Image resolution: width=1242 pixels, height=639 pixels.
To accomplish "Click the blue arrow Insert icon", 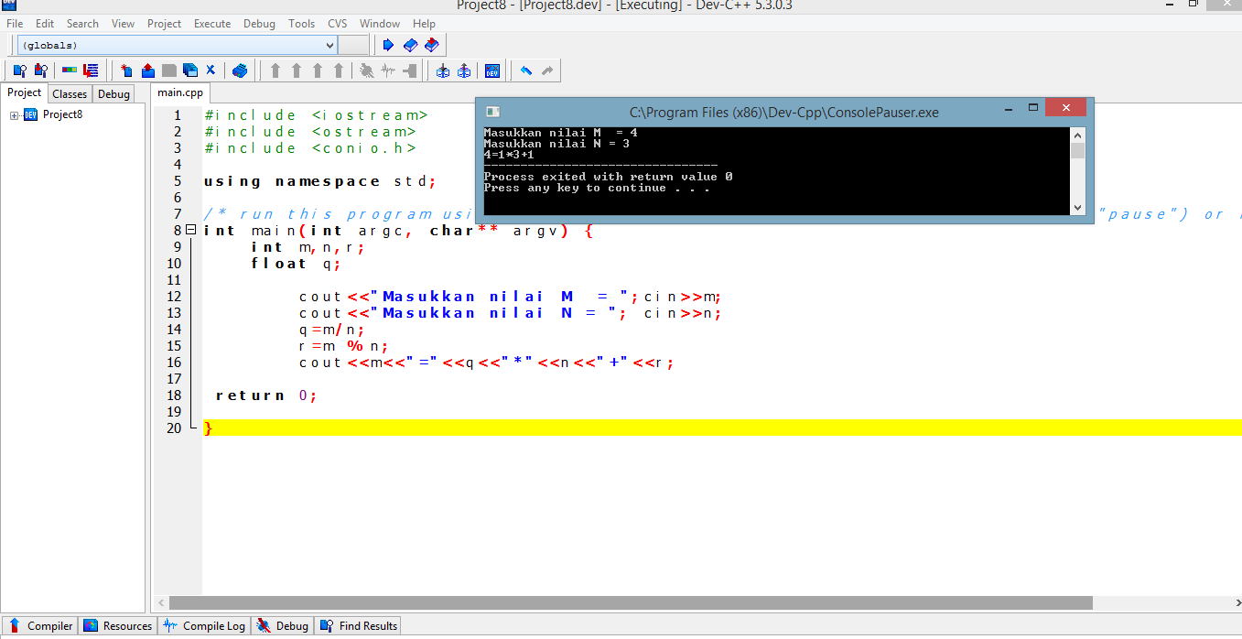I will 388,45.
